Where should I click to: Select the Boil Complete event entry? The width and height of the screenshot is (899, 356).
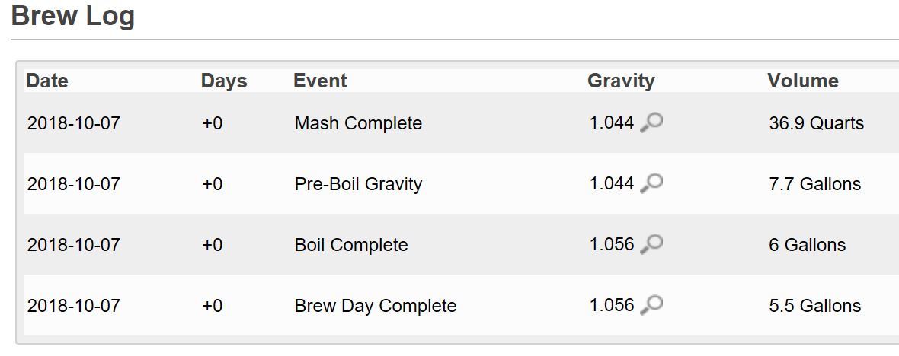point(351,245)
